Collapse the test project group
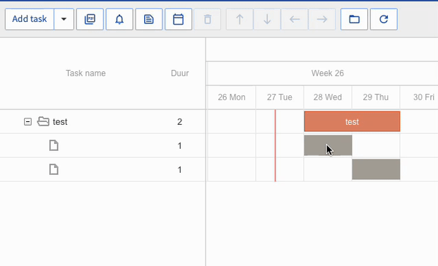This screenshot has width=438, height=266. (x=28, y=121)
